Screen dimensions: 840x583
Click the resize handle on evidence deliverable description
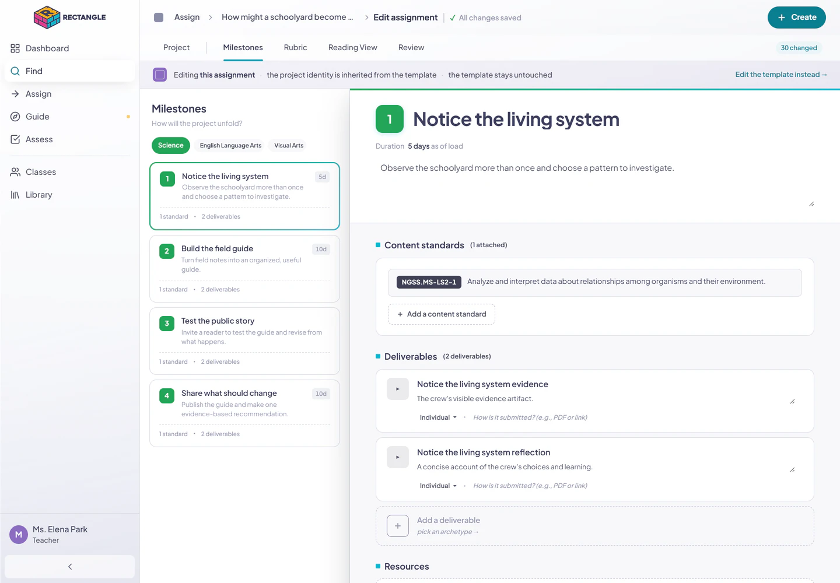pyautogui.click(x=792, y=402)
